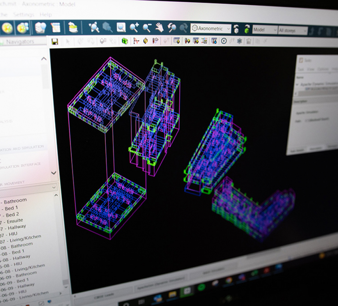The width and height of the screenshot is (338, 306).
Task: Click the rotate view magnifier icon
Action: pos(172,28)
